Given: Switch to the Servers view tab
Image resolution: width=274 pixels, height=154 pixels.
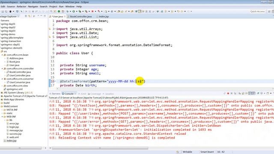Looking at the screenshot, I should tap(55, 94).
